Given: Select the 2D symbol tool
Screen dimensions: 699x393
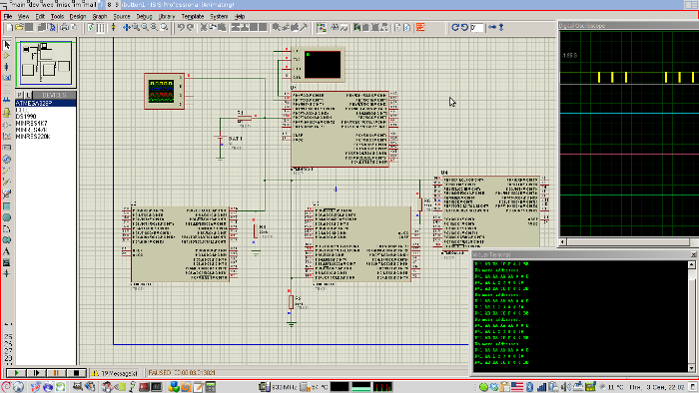Looking at the screenshot, I should pos(7,262).
